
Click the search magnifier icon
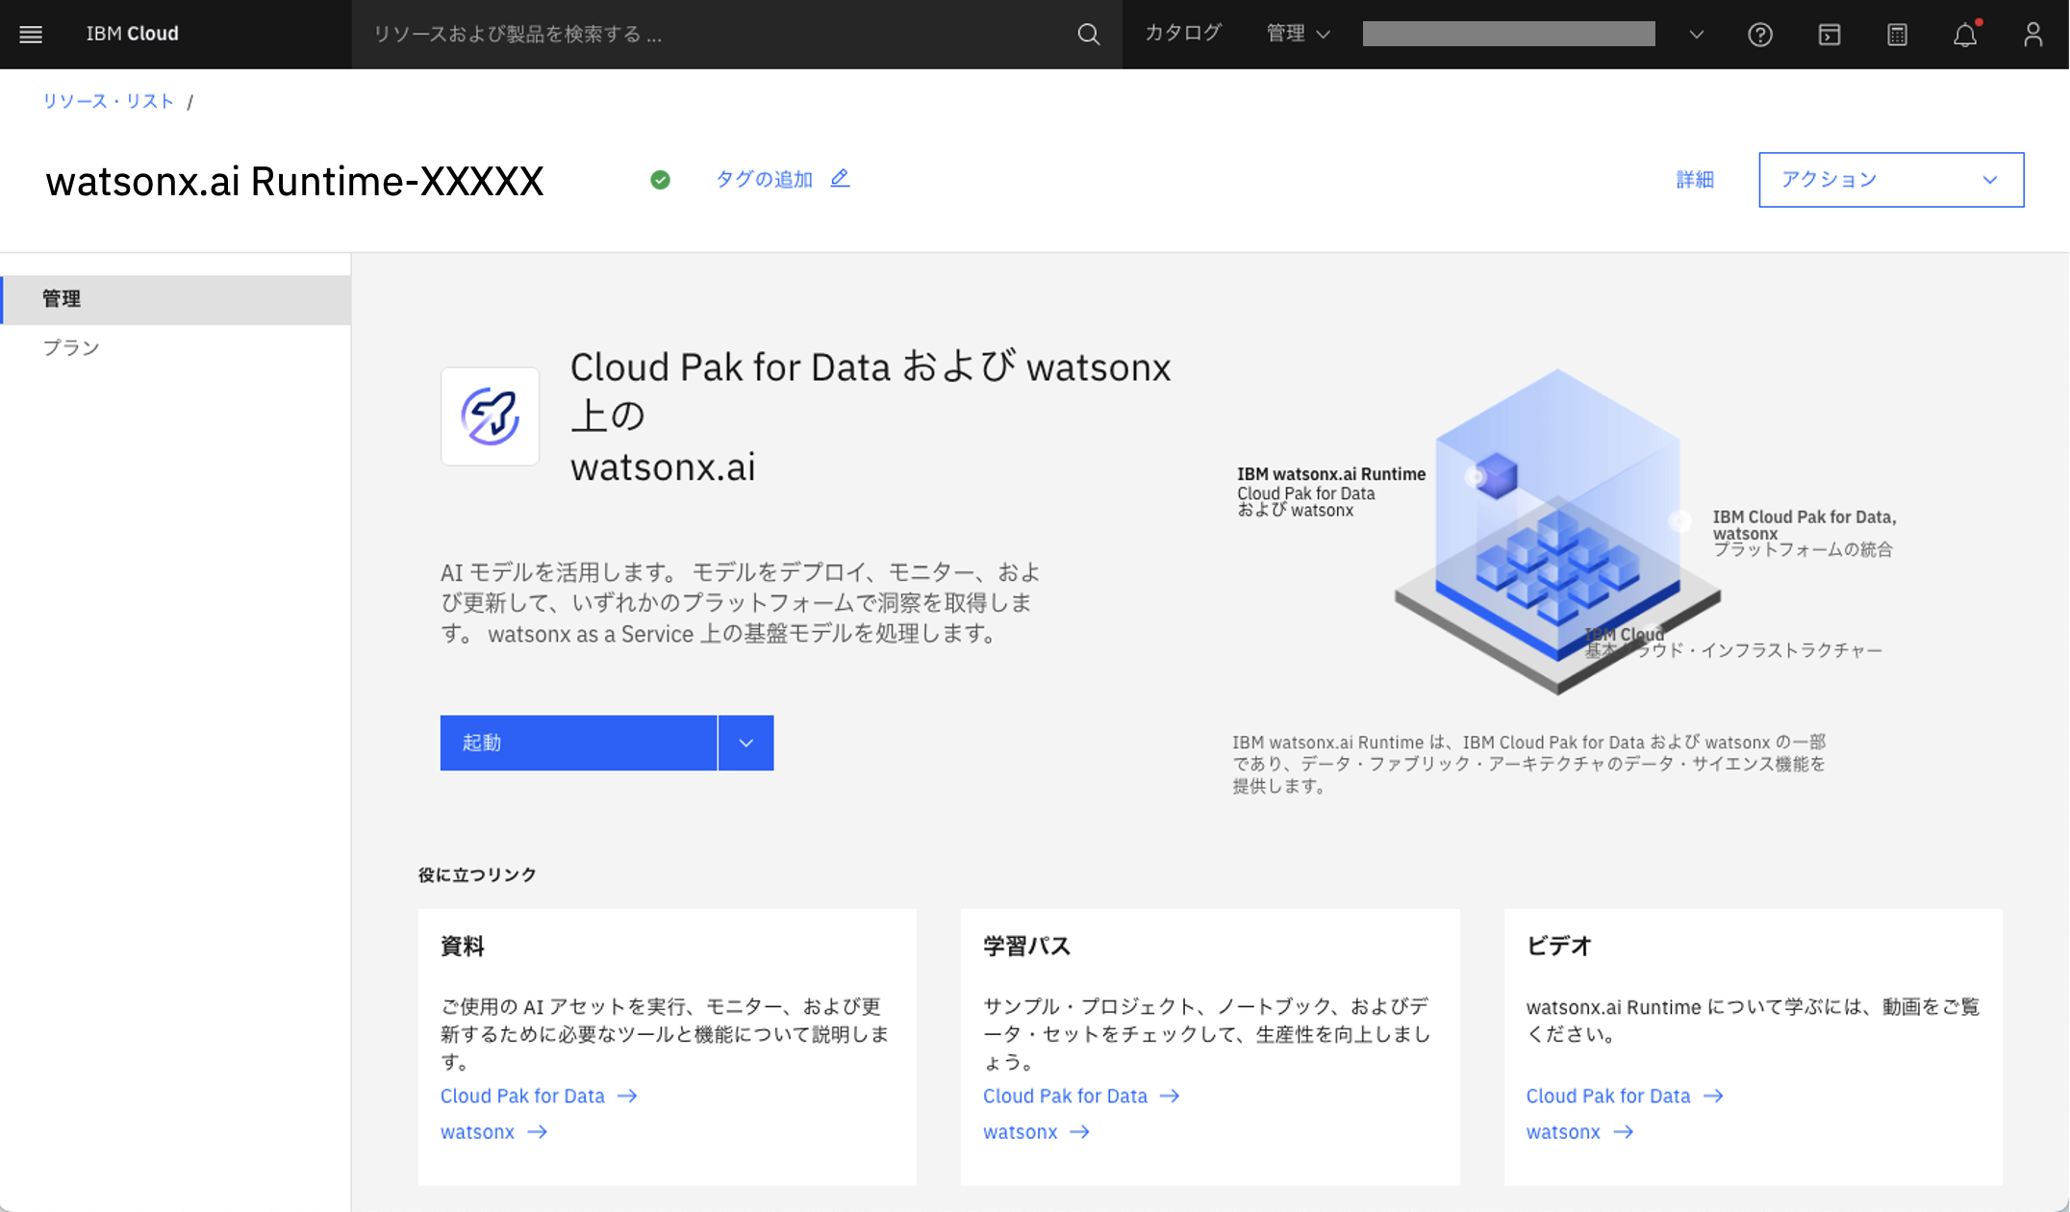click(x=1088, y=35)
